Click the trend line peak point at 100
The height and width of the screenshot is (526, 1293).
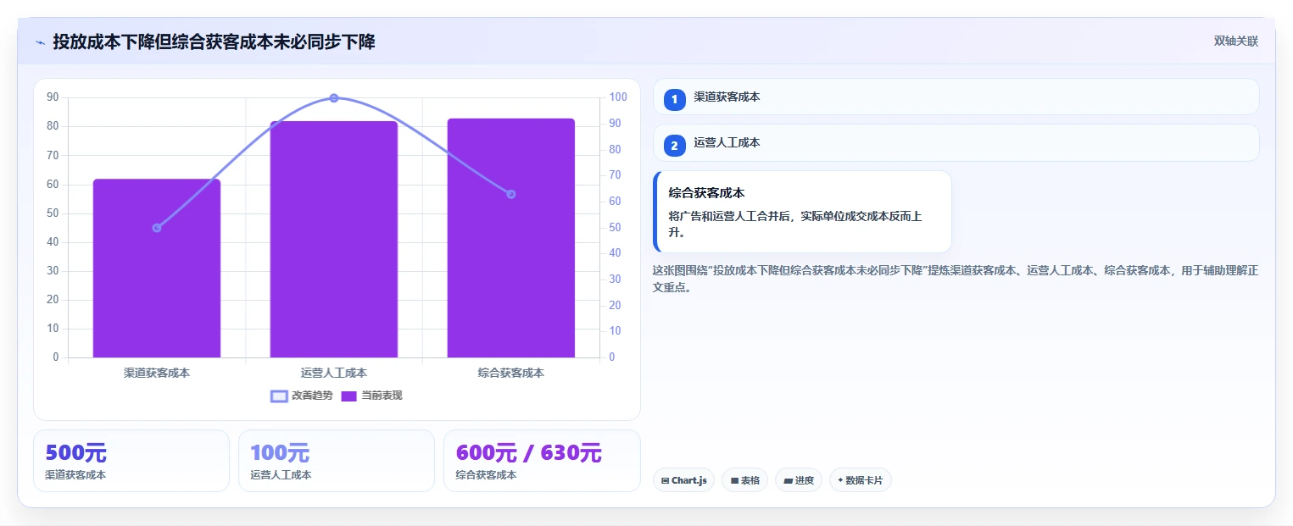point(334,98)
